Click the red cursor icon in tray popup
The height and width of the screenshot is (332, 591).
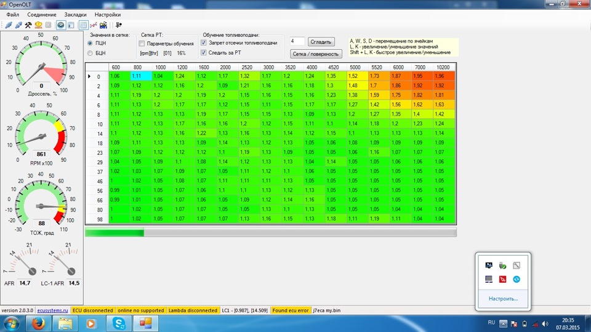[502, 279]
